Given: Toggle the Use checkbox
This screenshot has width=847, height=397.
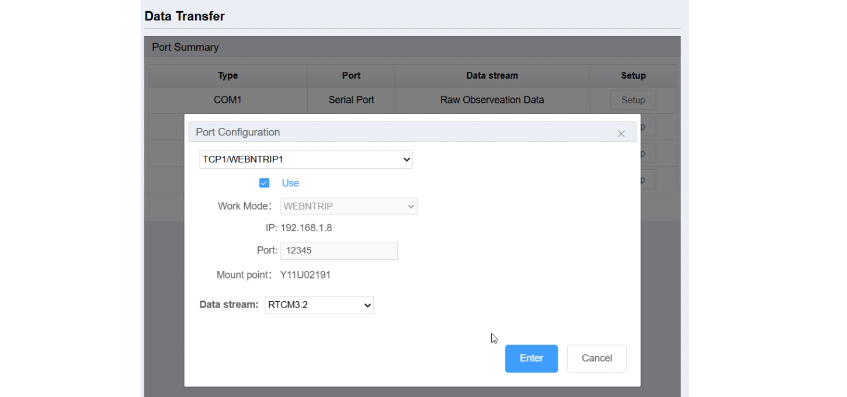Looking at the screenshot, I should pos(264,183).
